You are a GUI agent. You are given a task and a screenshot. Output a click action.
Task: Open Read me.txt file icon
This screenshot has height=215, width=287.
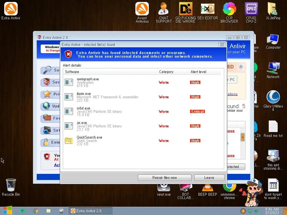click(273, 129)
